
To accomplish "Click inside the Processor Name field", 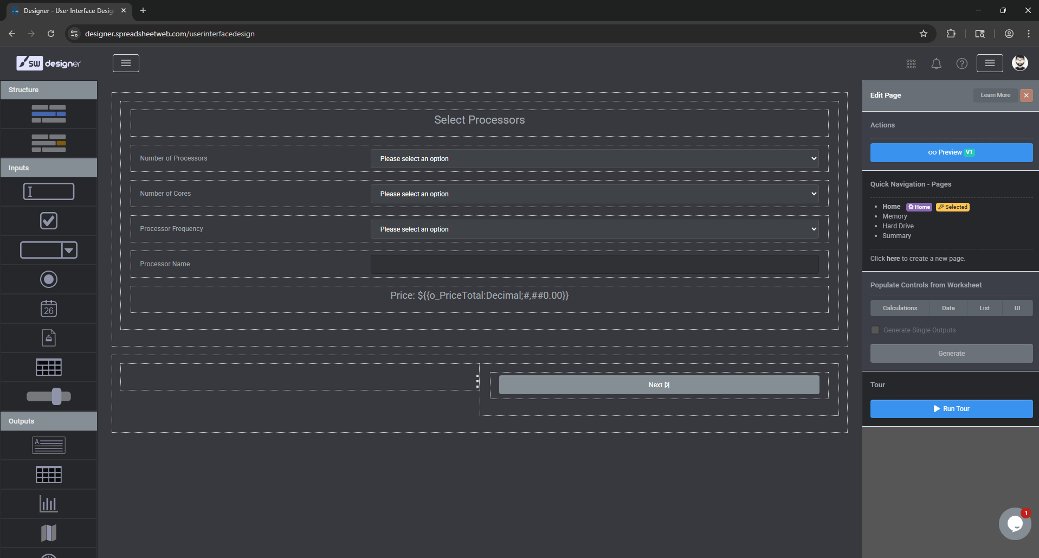I will [595, 264].
